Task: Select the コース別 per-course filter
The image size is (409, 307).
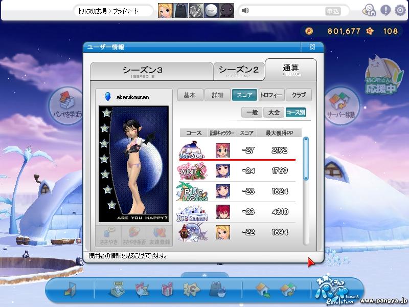Action: (296, 113)
